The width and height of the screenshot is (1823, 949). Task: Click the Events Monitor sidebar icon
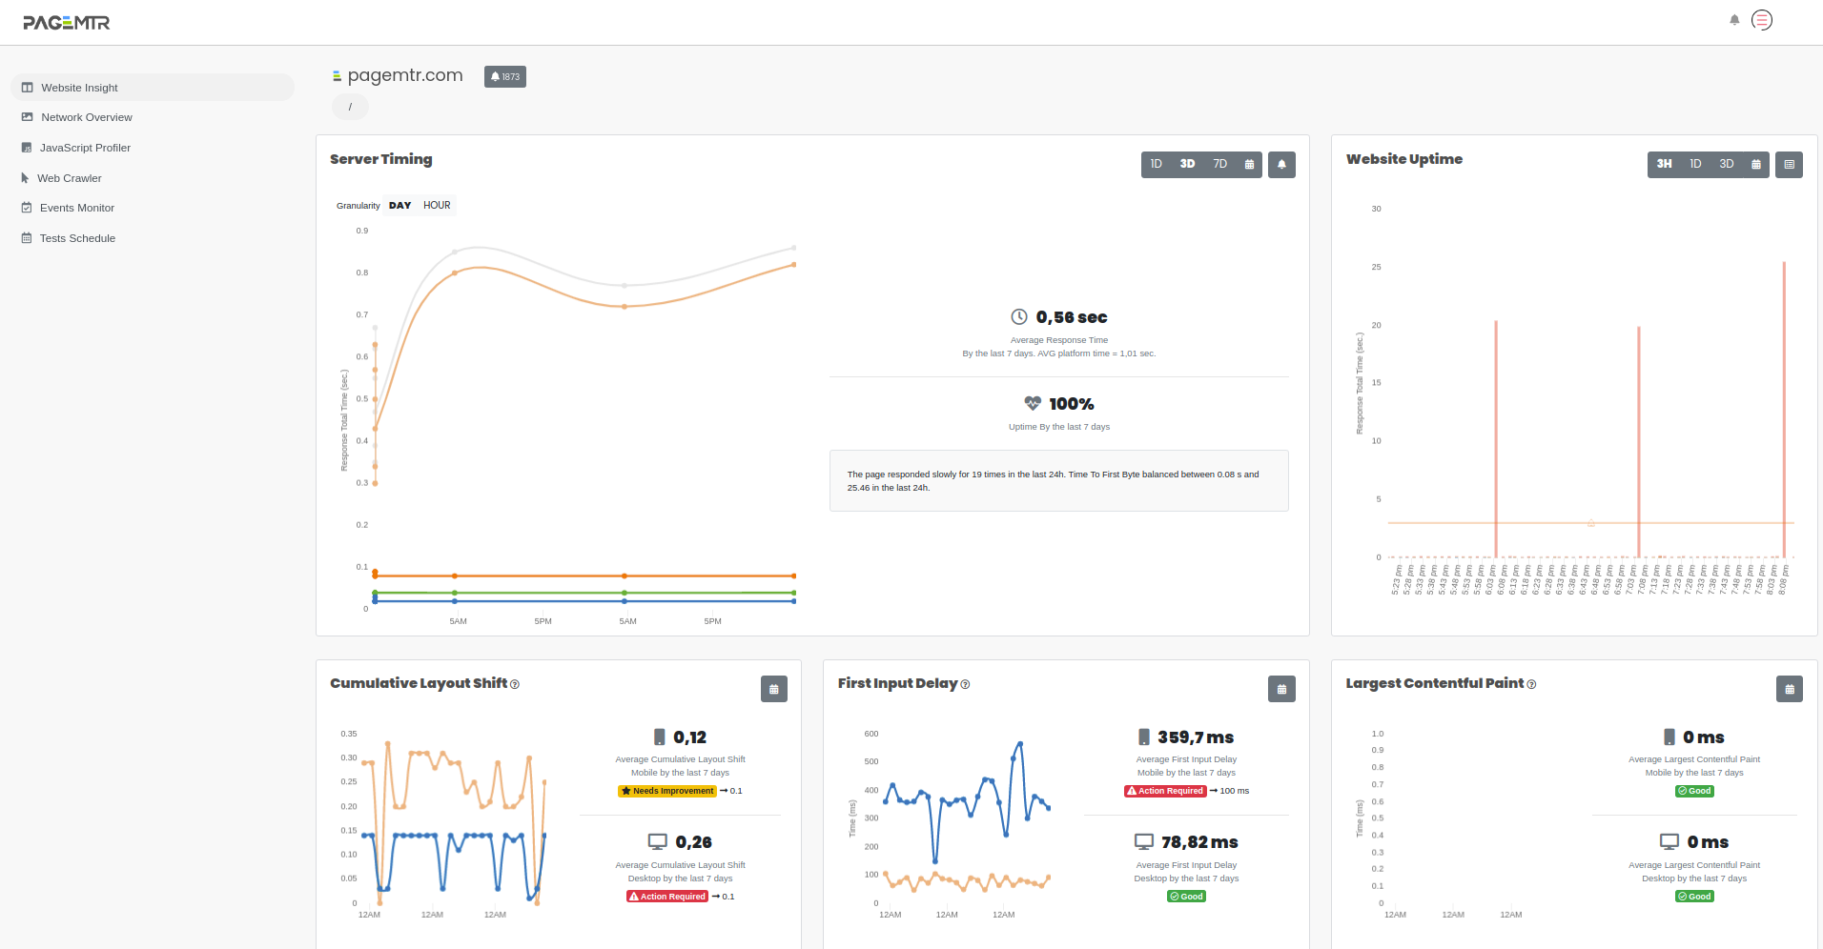click(27, 208)
